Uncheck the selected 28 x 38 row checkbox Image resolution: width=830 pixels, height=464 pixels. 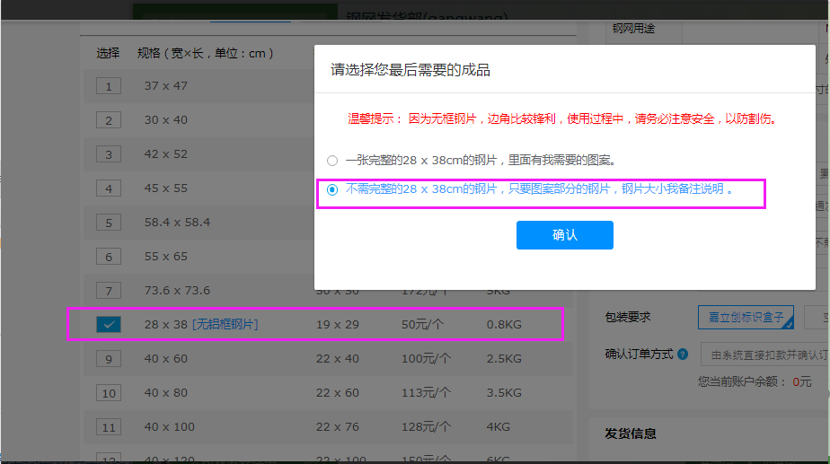point(109,325)
